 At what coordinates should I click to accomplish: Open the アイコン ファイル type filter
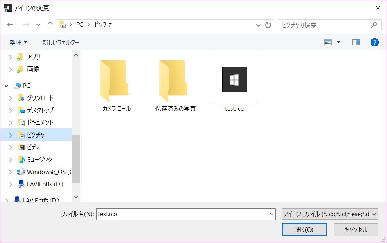coord(330,214)
